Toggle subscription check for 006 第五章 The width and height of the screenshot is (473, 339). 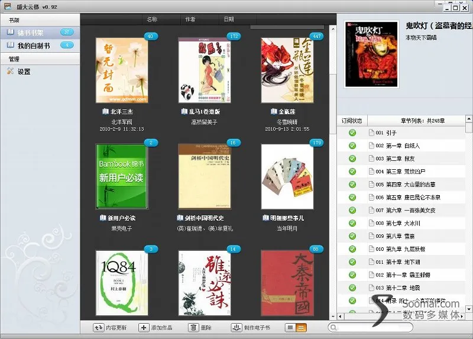352,198
